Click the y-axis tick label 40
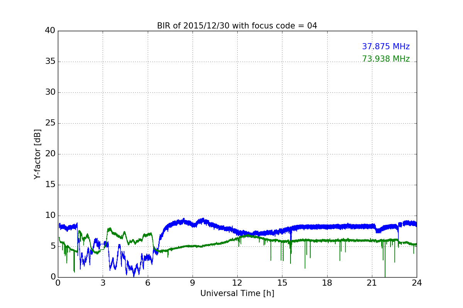 click(x=50, y=31)
